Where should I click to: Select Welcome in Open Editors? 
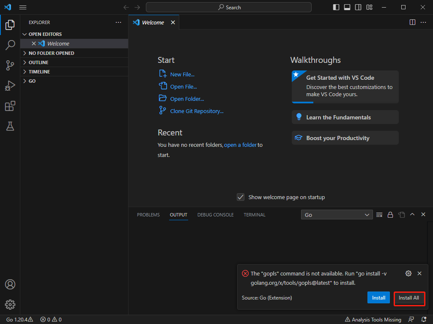pyautogui.click(x=74, y=43)
